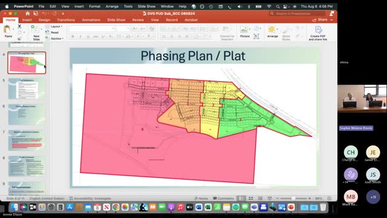Open the Animations ribbon tab

tap(91, 20)
